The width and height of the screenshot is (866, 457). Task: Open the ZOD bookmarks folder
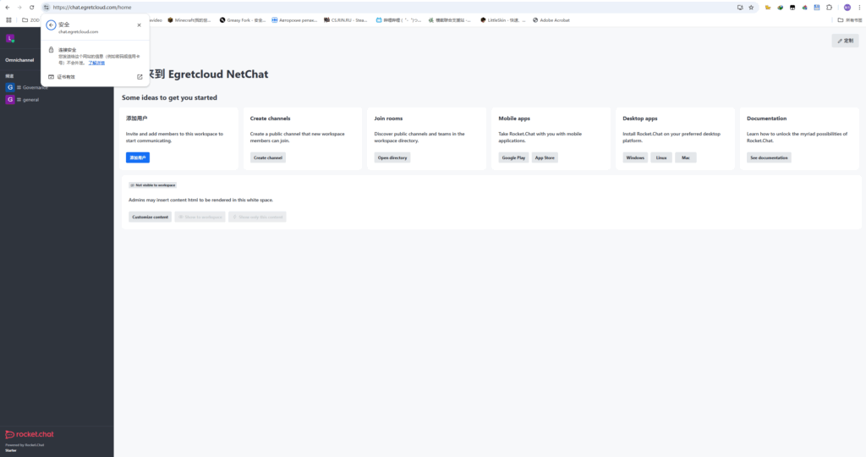pos(31,20)
